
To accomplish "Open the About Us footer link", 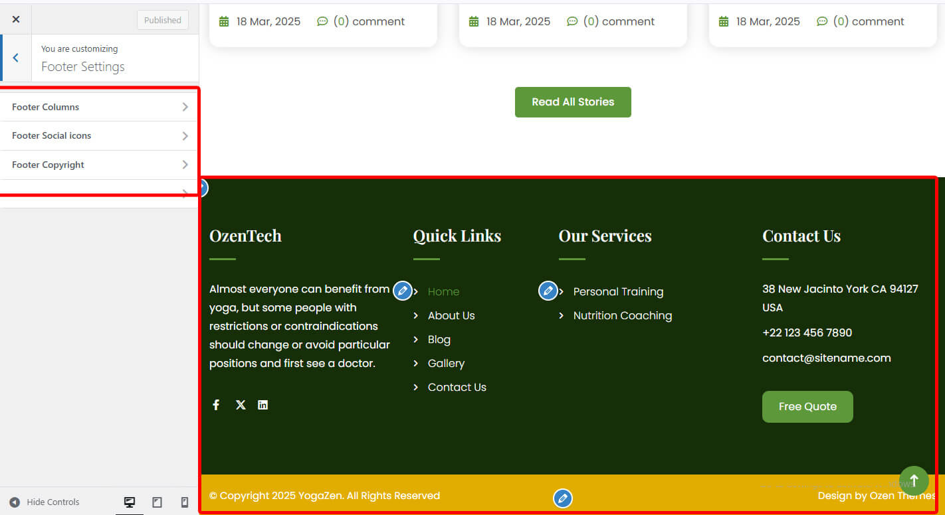I will point(451,316).
